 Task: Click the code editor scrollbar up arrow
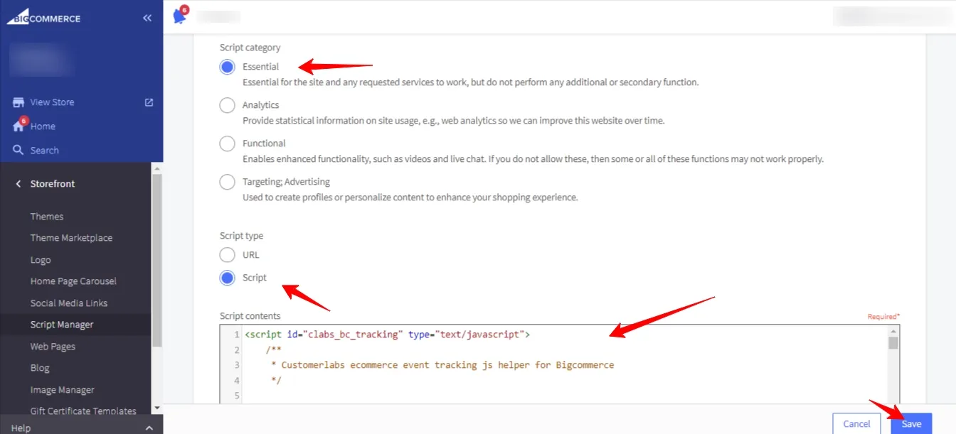tap(893, 332)
